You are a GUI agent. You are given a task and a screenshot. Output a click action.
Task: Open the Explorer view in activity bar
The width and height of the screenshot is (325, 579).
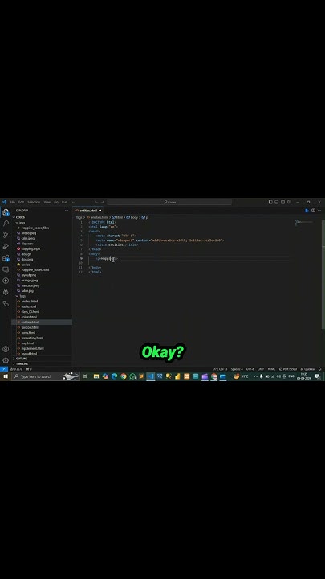6,212
